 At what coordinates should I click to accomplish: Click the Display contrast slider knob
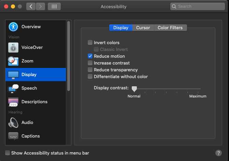pyautogui.click(x=134, y=89)
